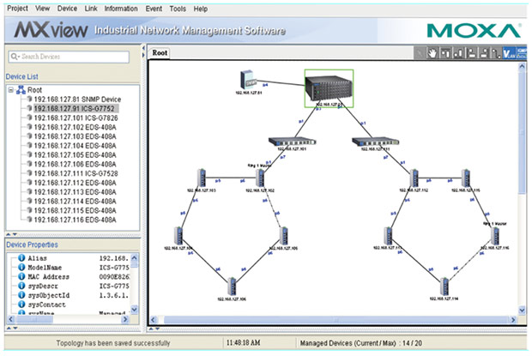Screen dimensions: 532x356
Task: Select the hand pan tool
Action: 432,53
